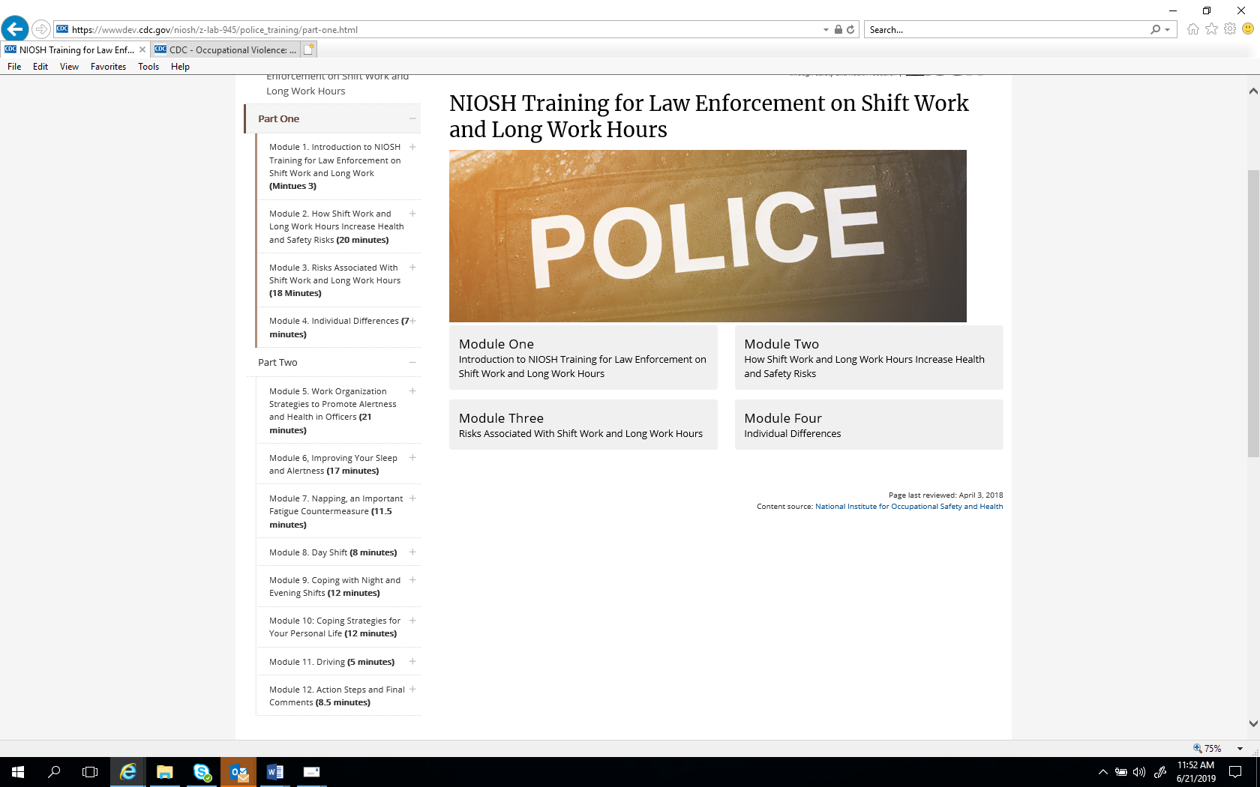Open the search provider dropdown arrow
This screenshot has height=787, width=1260.
tap(1167, 30)
